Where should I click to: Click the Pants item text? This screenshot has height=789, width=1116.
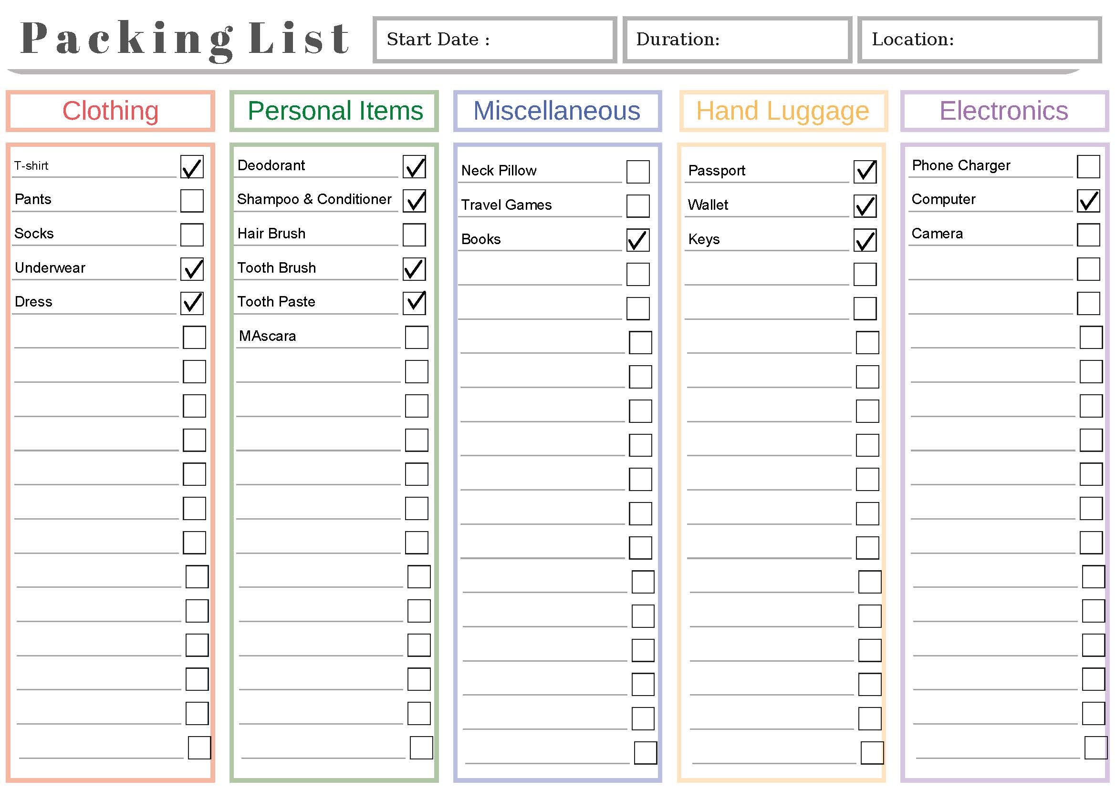(33, 199)
